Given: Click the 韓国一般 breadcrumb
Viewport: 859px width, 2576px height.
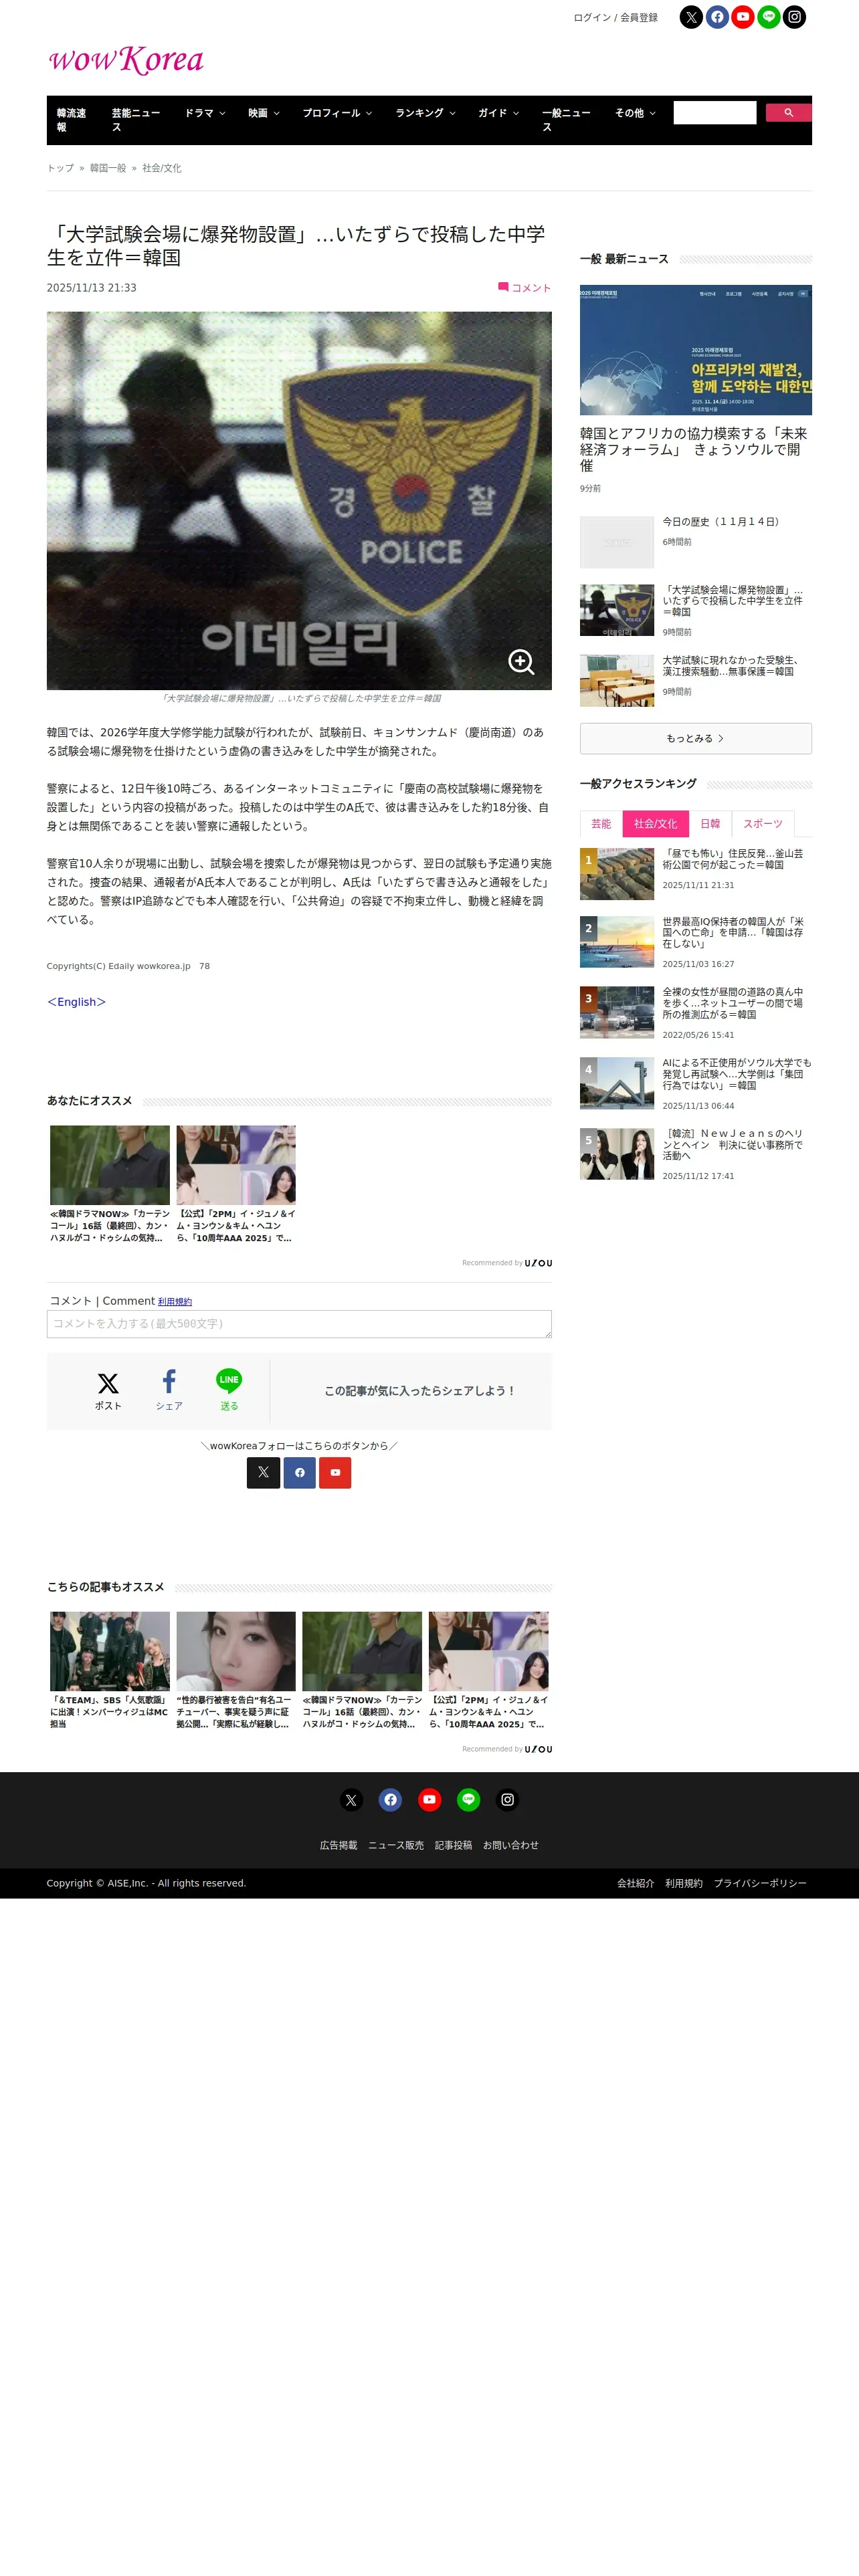Looking at the screenshot, I should pyautogui.click(x=108, y=168).
